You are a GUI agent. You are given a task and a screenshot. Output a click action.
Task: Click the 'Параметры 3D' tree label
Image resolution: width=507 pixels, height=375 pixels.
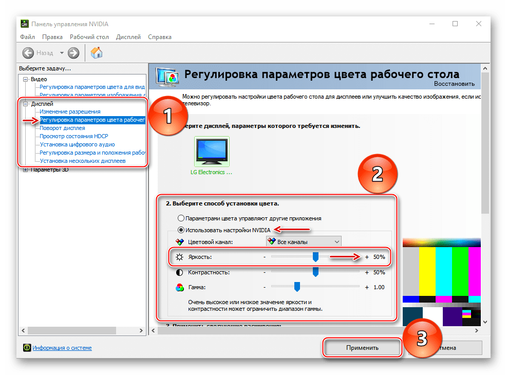coord(49,170)
